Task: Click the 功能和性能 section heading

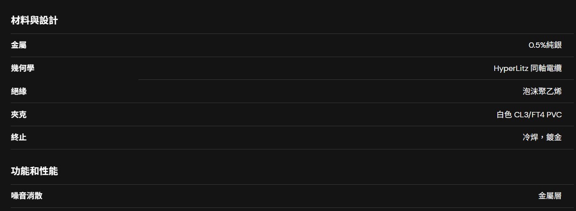Action: [34, 171]
